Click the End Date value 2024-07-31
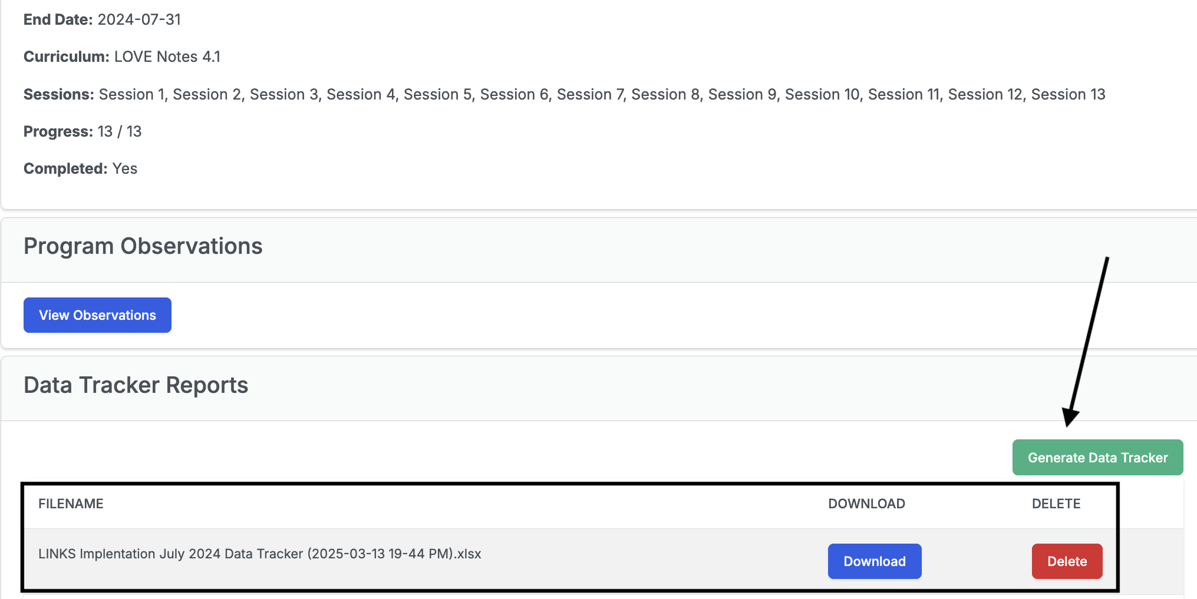 [139, 19]
